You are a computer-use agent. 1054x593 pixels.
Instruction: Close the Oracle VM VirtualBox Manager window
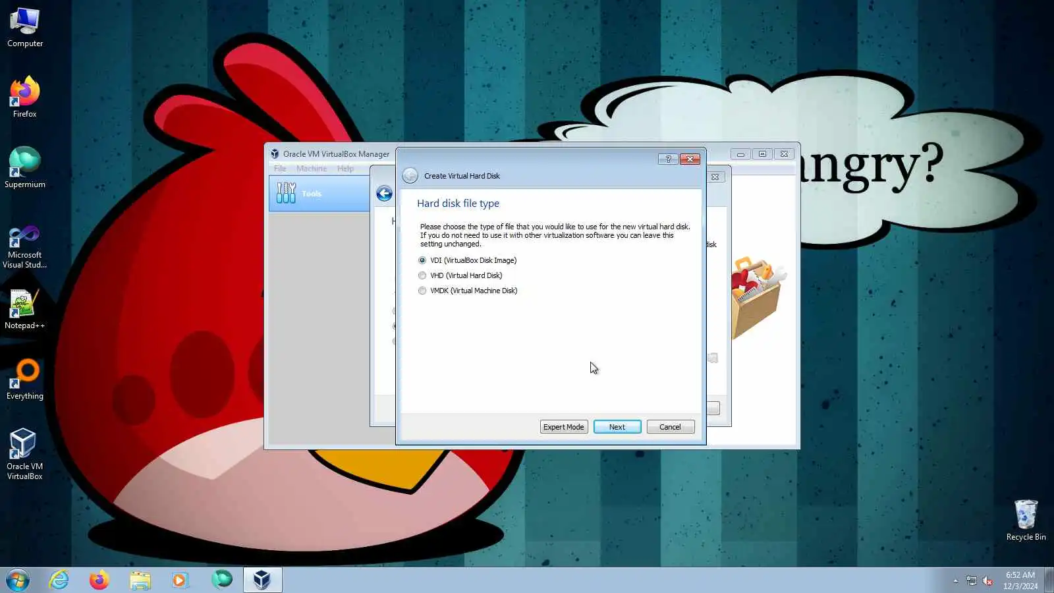[x=784, y=154]
